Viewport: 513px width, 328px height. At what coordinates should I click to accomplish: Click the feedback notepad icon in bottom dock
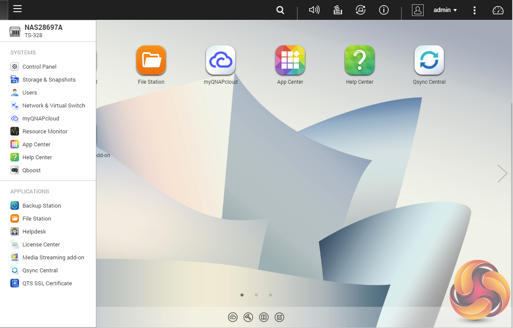click(x=279, y=317)
